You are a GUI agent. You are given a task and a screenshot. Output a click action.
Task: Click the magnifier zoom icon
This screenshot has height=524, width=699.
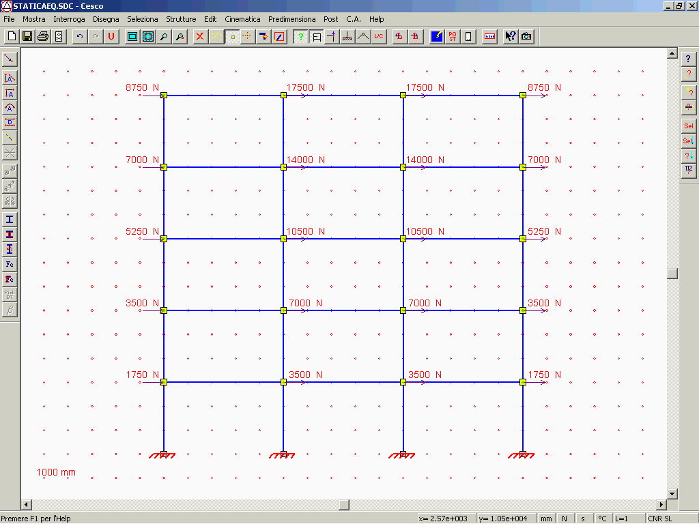[164, 37]
